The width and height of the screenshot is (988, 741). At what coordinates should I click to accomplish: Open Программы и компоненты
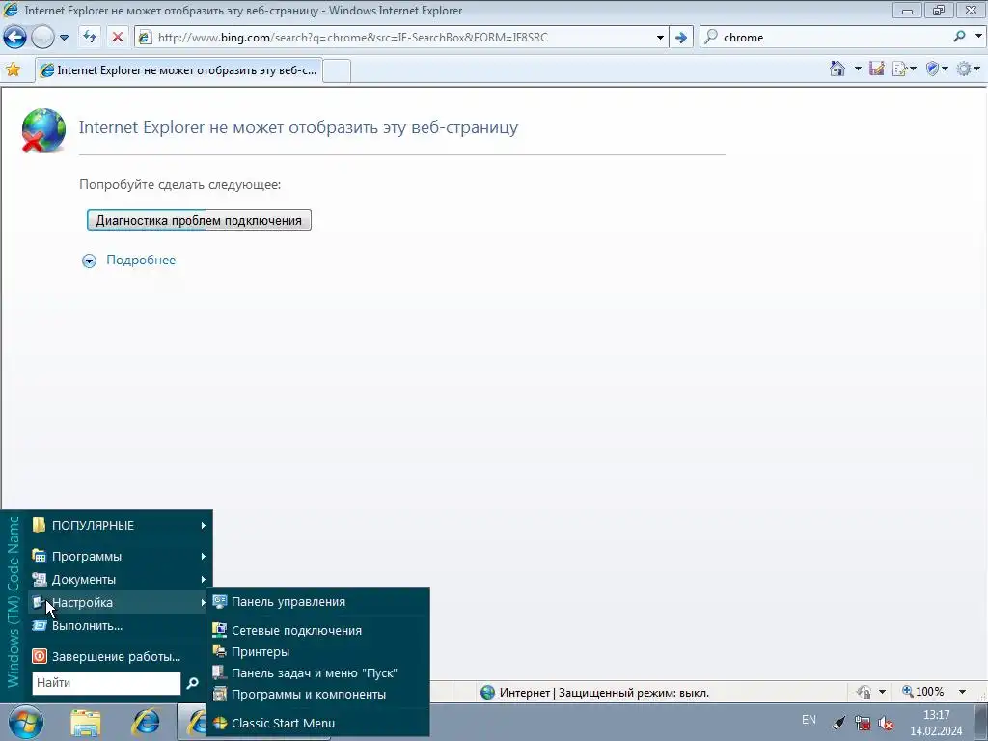(318, 695)
